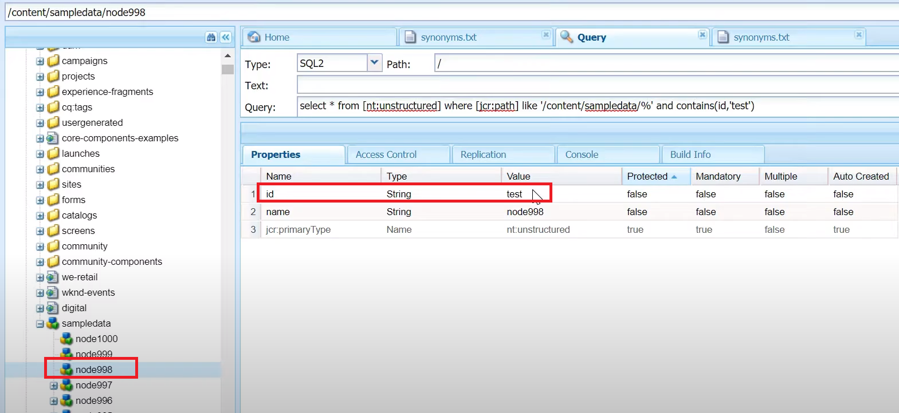Sort by the Name column header
The image size is (899, 413).
320,176
